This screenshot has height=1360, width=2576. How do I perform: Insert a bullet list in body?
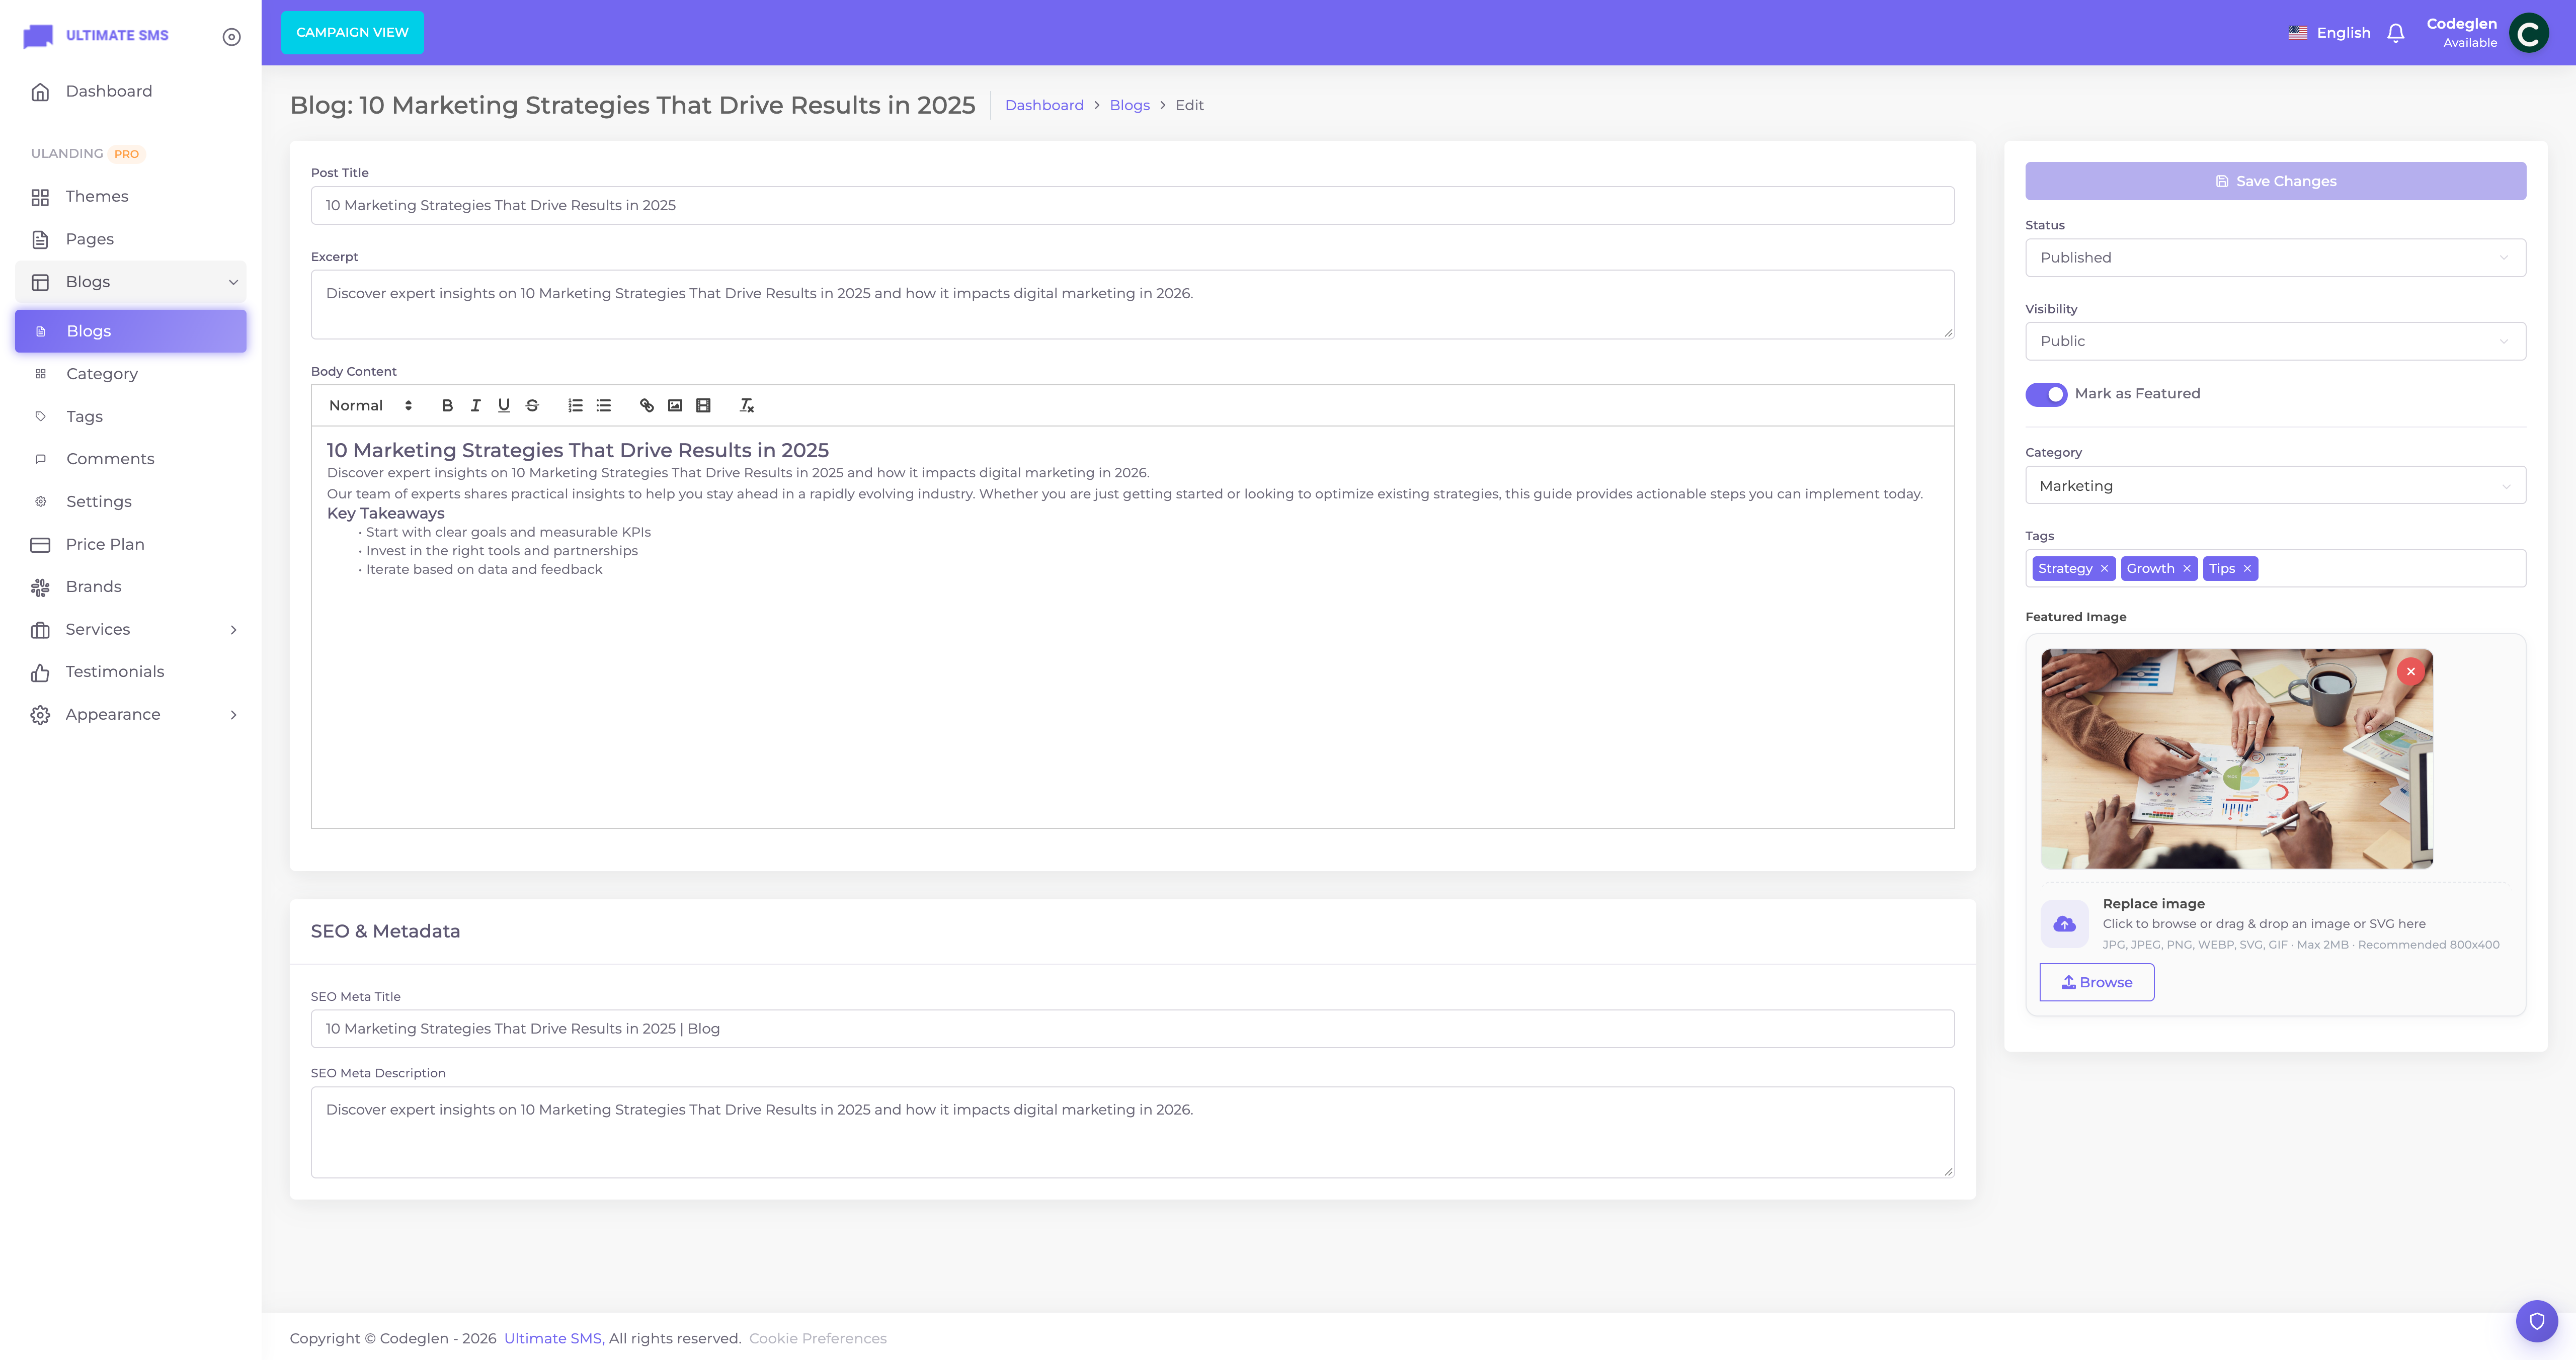pyautogui.click(x=603, y=405)
